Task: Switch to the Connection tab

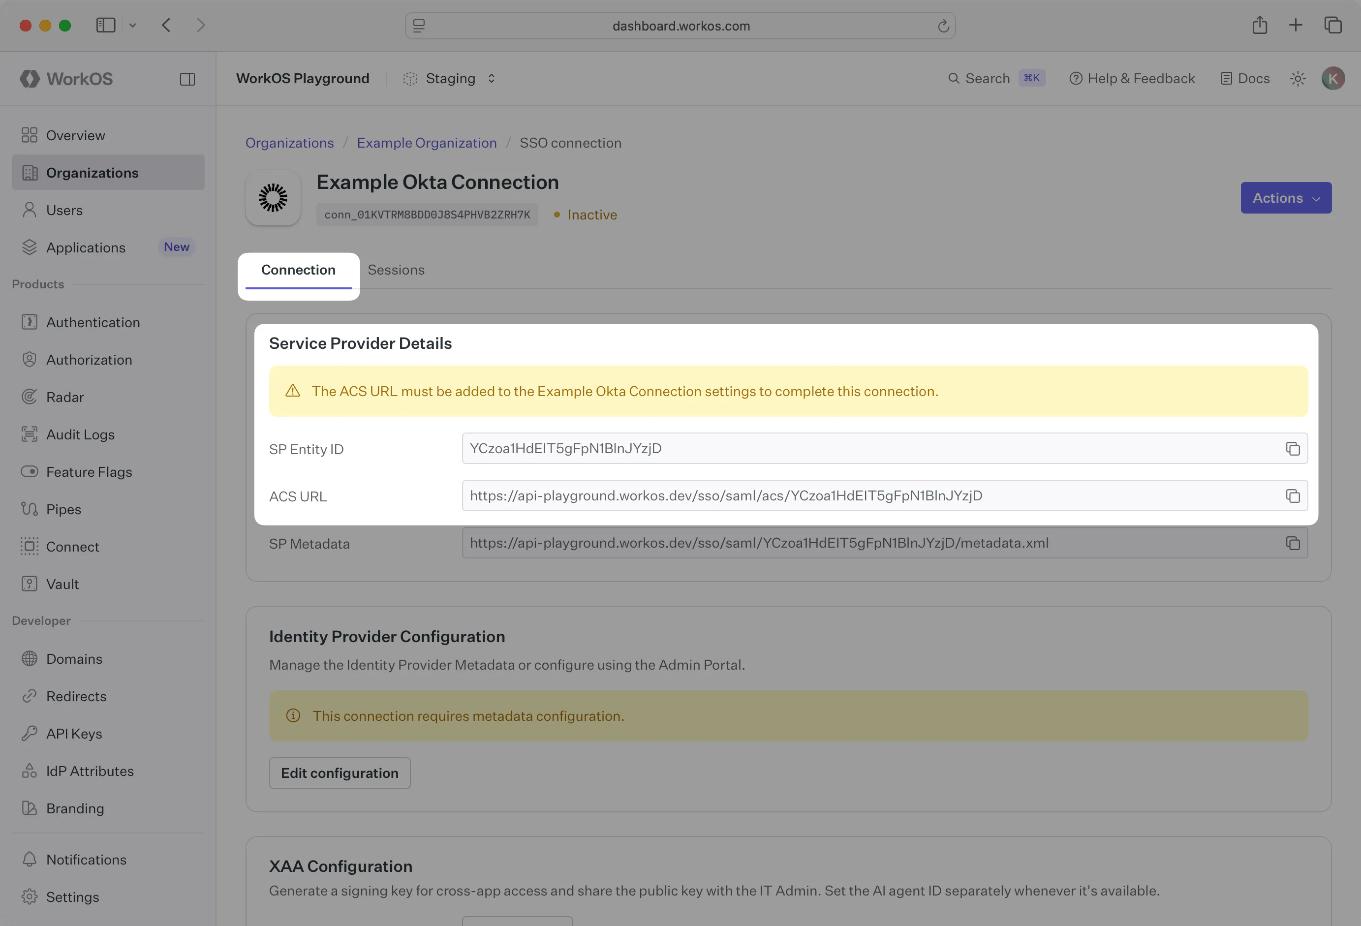Action: (x=298, y=270)
